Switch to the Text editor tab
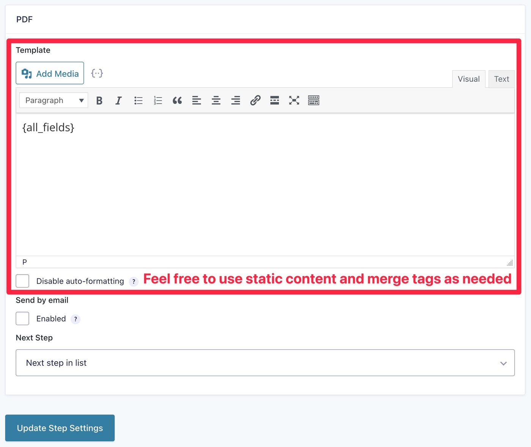Screen dimensions: 531x447 (501, 79)
